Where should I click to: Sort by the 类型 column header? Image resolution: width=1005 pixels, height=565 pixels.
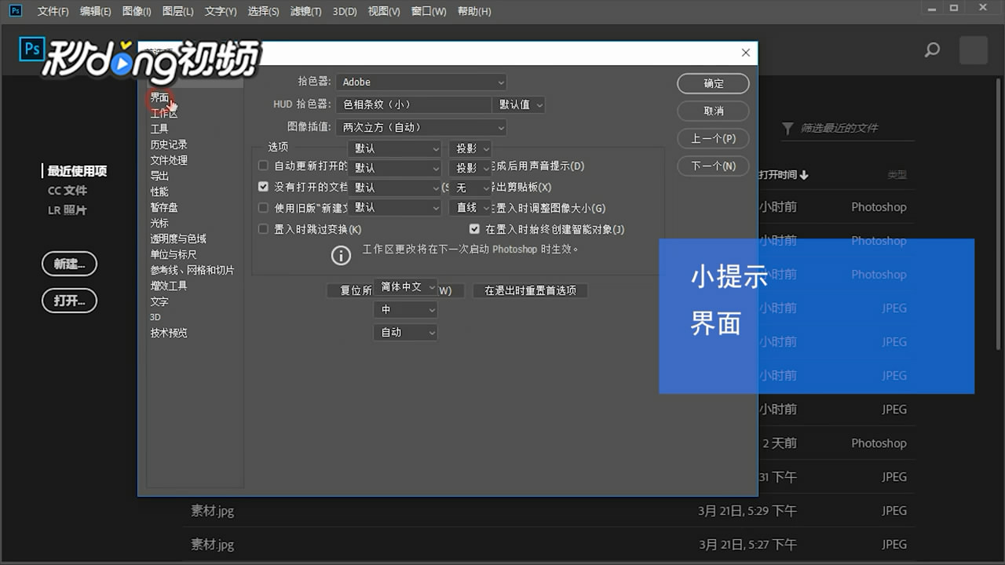pos(897,175)
